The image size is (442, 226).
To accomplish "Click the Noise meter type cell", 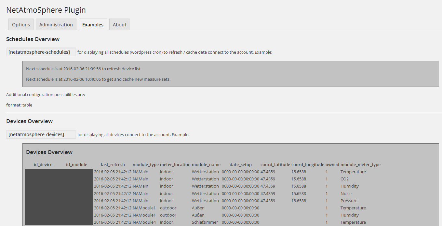I will coord(346,193).
